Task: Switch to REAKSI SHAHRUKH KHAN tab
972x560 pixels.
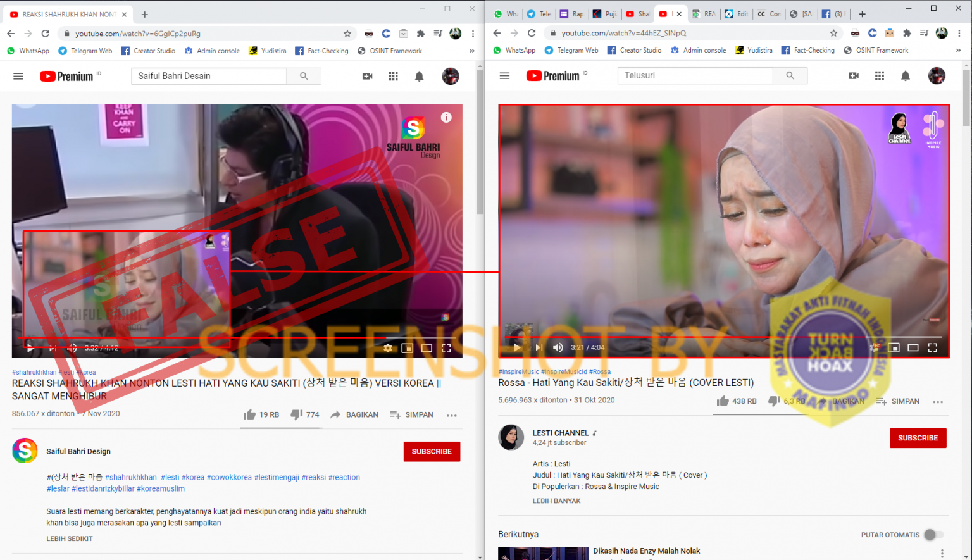Action: tap(68, 14)
